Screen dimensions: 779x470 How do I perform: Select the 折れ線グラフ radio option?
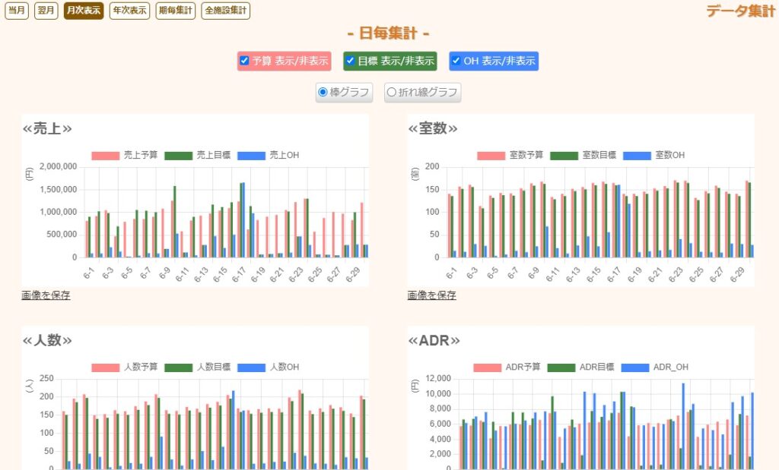tap(392, 92)
